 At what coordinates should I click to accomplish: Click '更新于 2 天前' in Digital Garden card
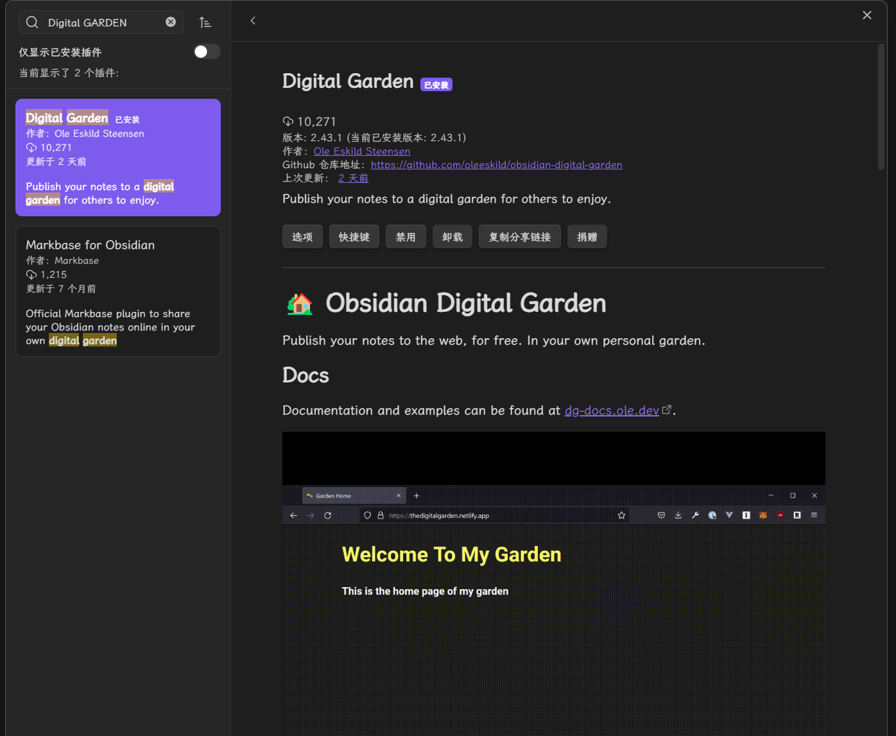click(x=56, y=162)
